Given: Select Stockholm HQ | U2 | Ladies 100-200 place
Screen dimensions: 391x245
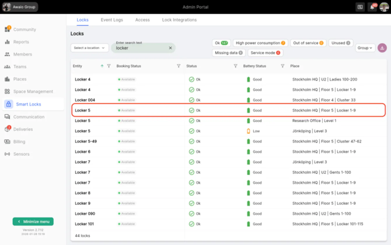Looking at the screenshot, I should pyautogui.click(x=325, y=79).
